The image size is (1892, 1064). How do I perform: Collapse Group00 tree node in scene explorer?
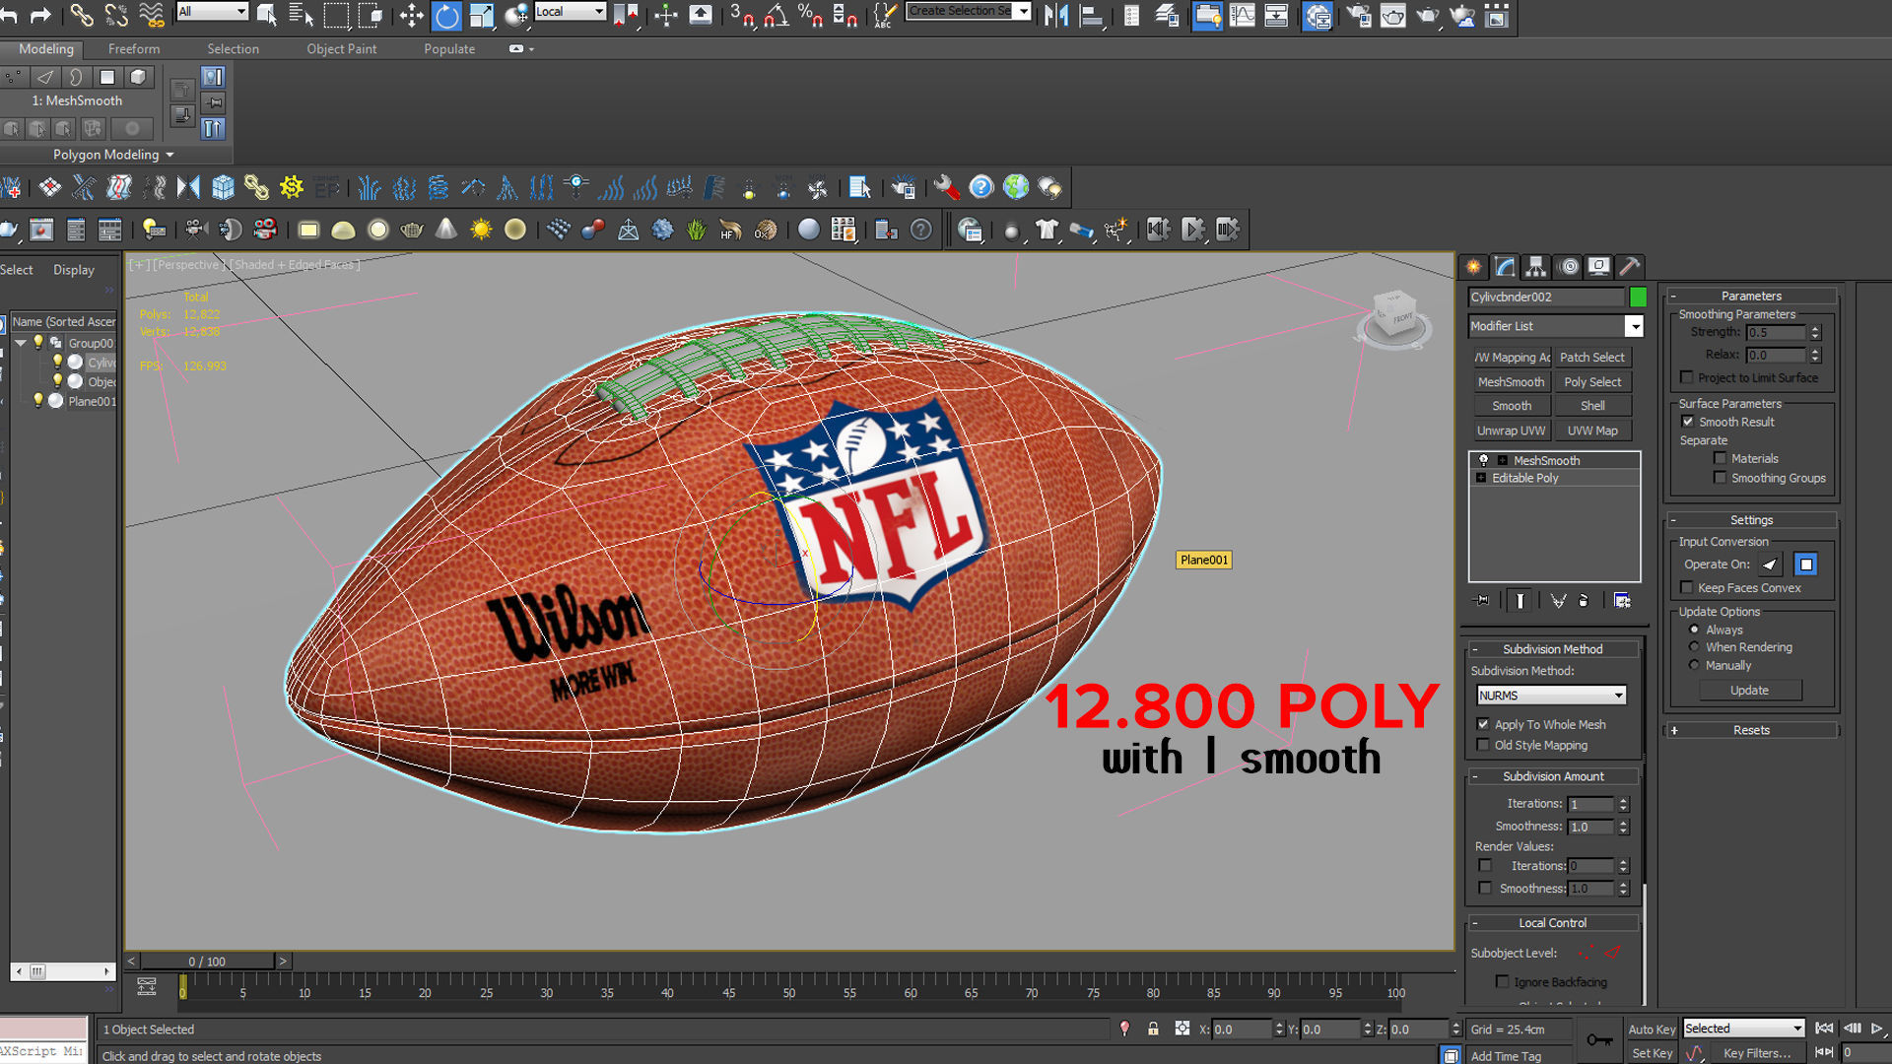(20, 343)
